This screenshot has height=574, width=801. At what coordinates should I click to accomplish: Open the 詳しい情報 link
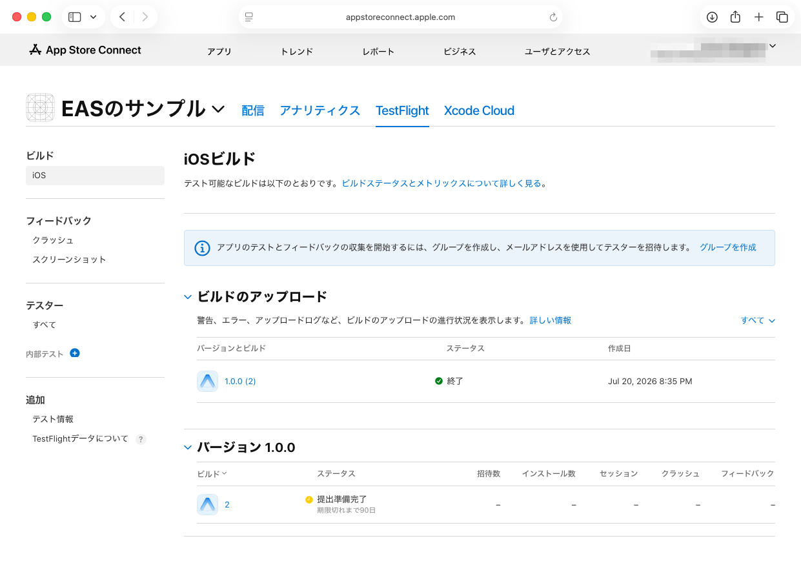pos(551,320)
